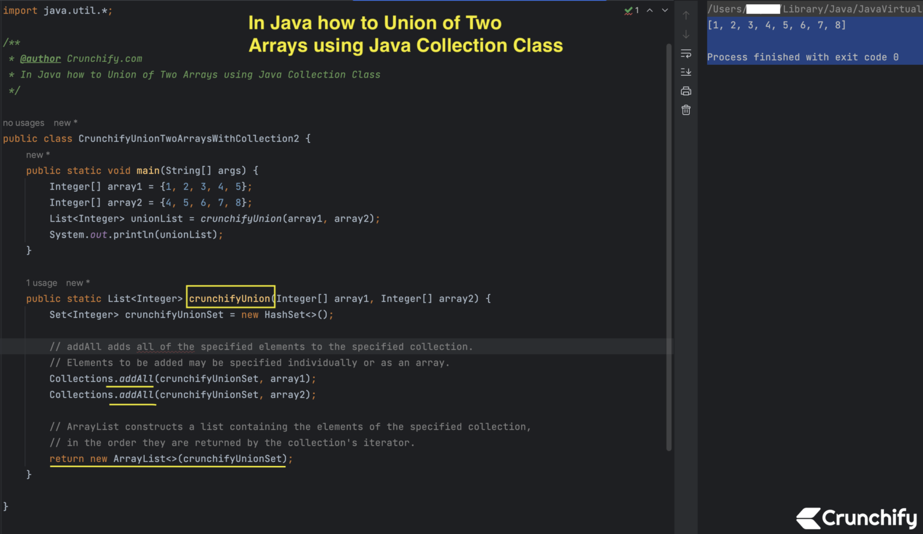
Task: Clear the console using the trash icon
Action: 686,109
